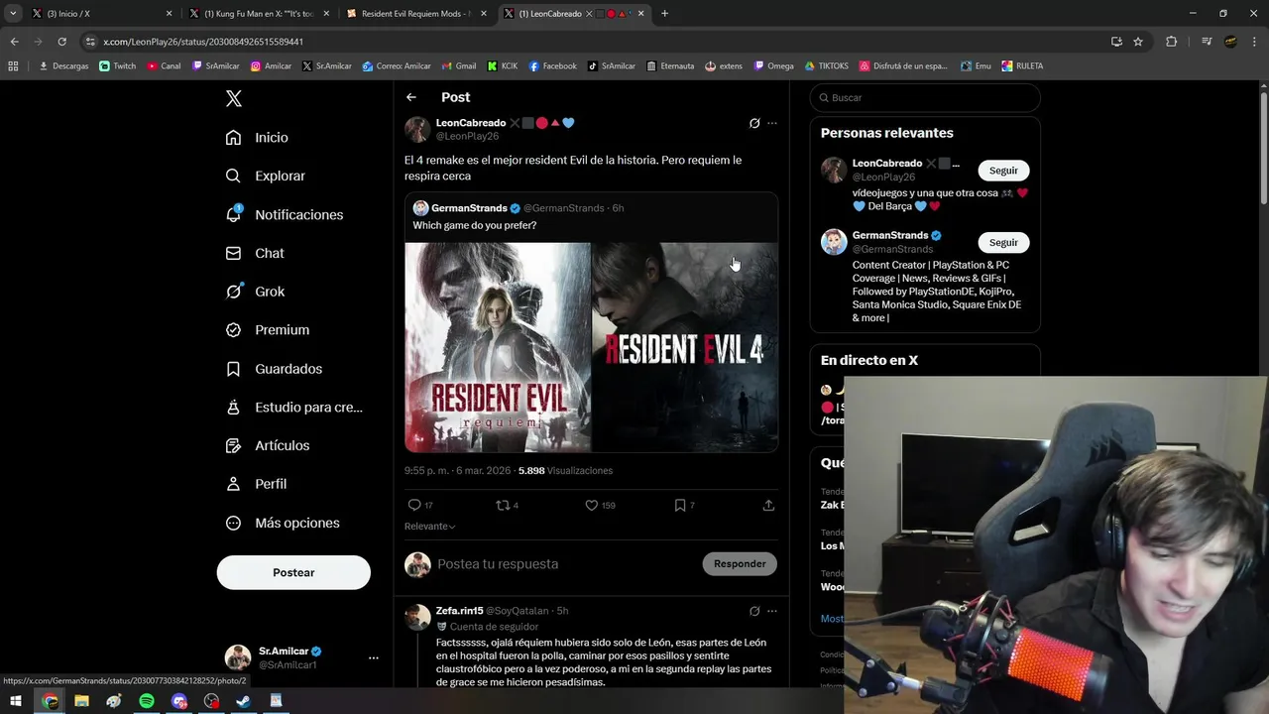This screenshot has width=1269, height=714.
Task: Open the Facebook bookmark
Action: click(x=552, y=66)
